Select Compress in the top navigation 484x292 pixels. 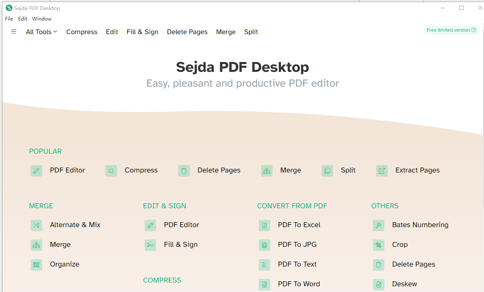(82, 32)
